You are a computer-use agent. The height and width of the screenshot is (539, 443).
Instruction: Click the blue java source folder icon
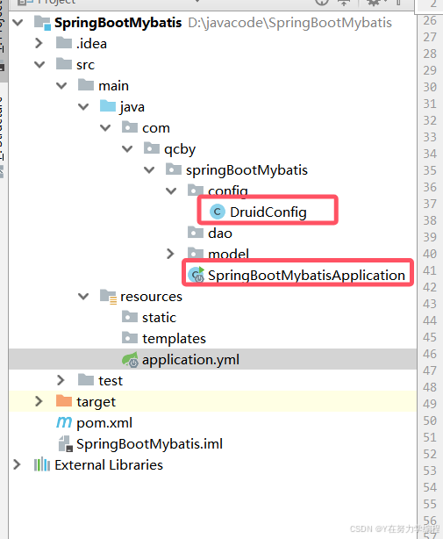(x=108, y=106)
